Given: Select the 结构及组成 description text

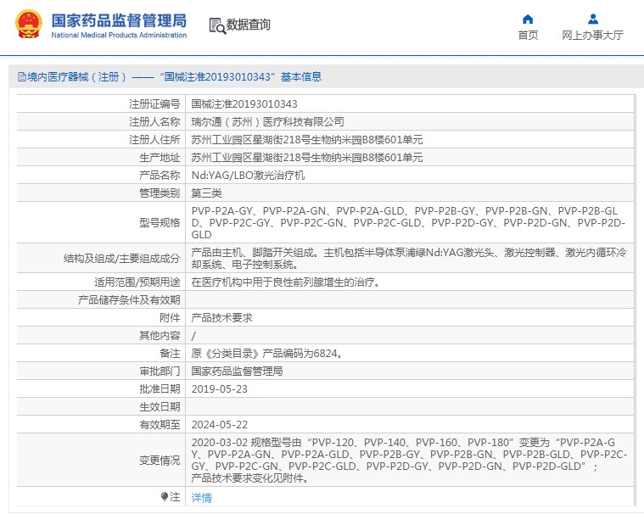Looking at the screenshot, I should tap(409, 258).
